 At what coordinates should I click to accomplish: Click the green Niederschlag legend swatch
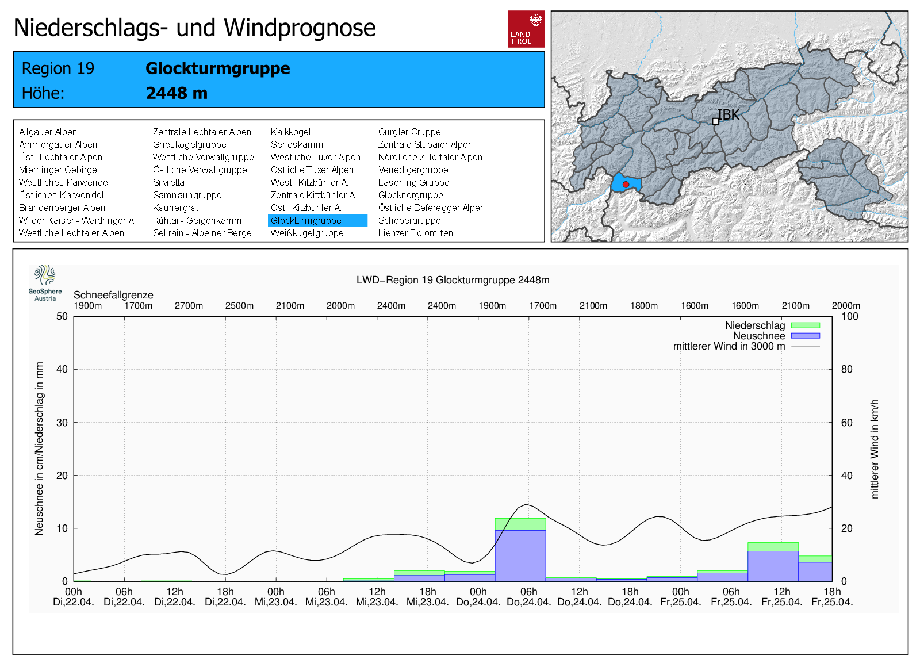click(x=805, y=325)
